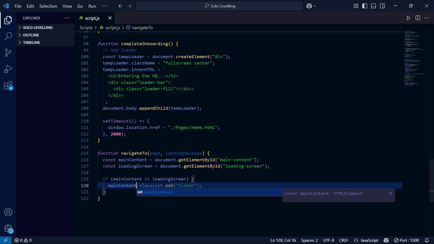Open the Copilot chat icon in title bar
434x244 pixels.
[309, 6]
